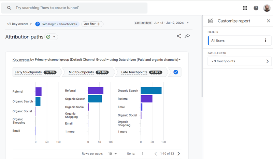The image size is (273, 159).
Task: Click the Add filter button
Action: pos(92,24)
